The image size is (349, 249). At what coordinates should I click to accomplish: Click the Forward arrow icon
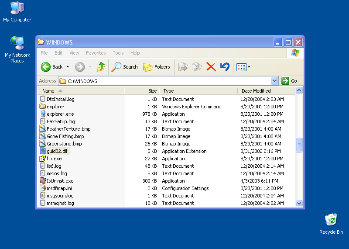coord(80,67)
